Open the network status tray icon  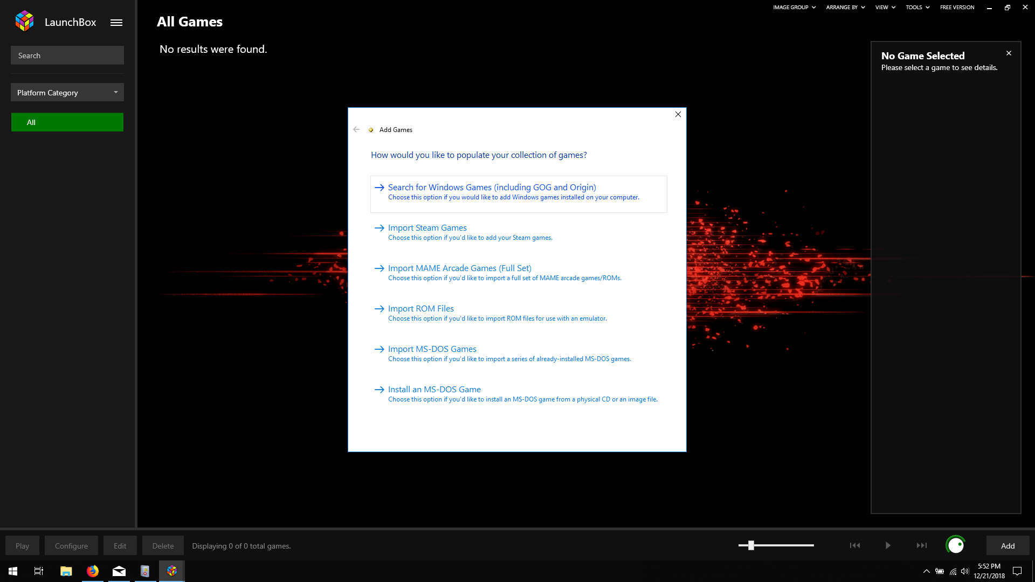click(953, 571)
